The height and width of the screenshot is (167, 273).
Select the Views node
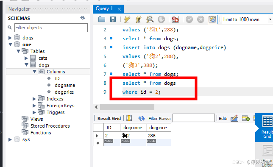click(36, 119)
